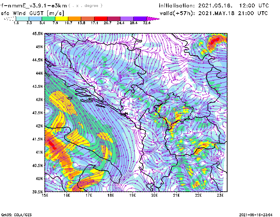Click the 19E longitude label
Screen dimensions: 280x217
click(133, 195)
